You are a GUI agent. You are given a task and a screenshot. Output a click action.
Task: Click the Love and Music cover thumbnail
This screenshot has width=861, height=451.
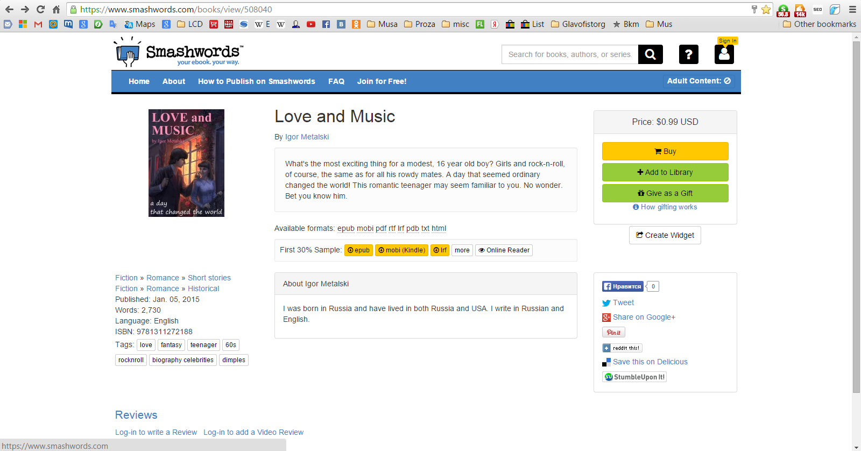[x=186, y=163]
